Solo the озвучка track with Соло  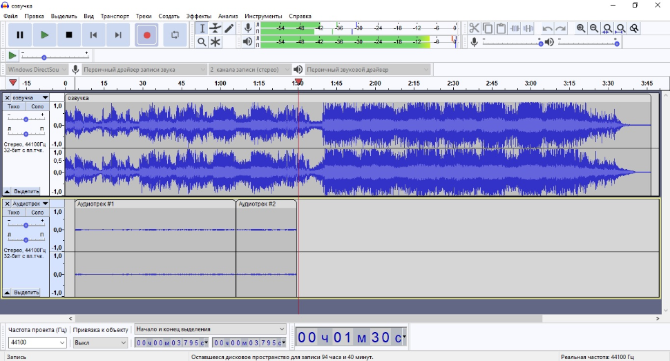point(37,106)
